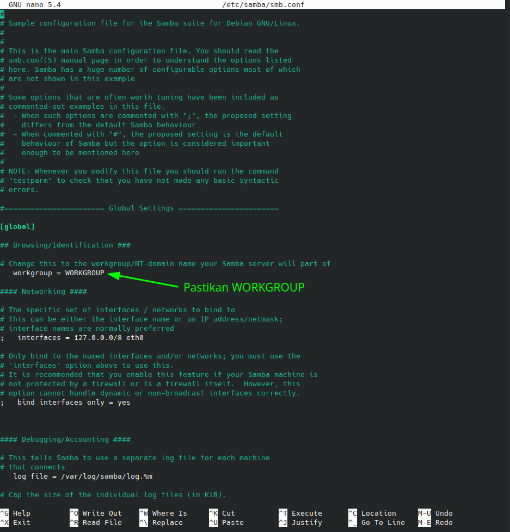Image resolution: width=510 pixels, height=532 pixels.
Task: Click the Exit shortcut in nano footer
Action: pyautogui.click(x=21, y=522)
